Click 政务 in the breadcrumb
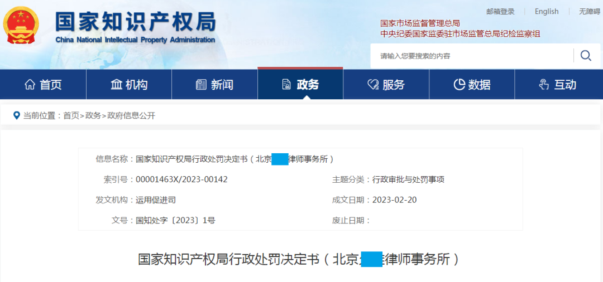This screenshot has height=282, width=603. click(x=93, y=115)
